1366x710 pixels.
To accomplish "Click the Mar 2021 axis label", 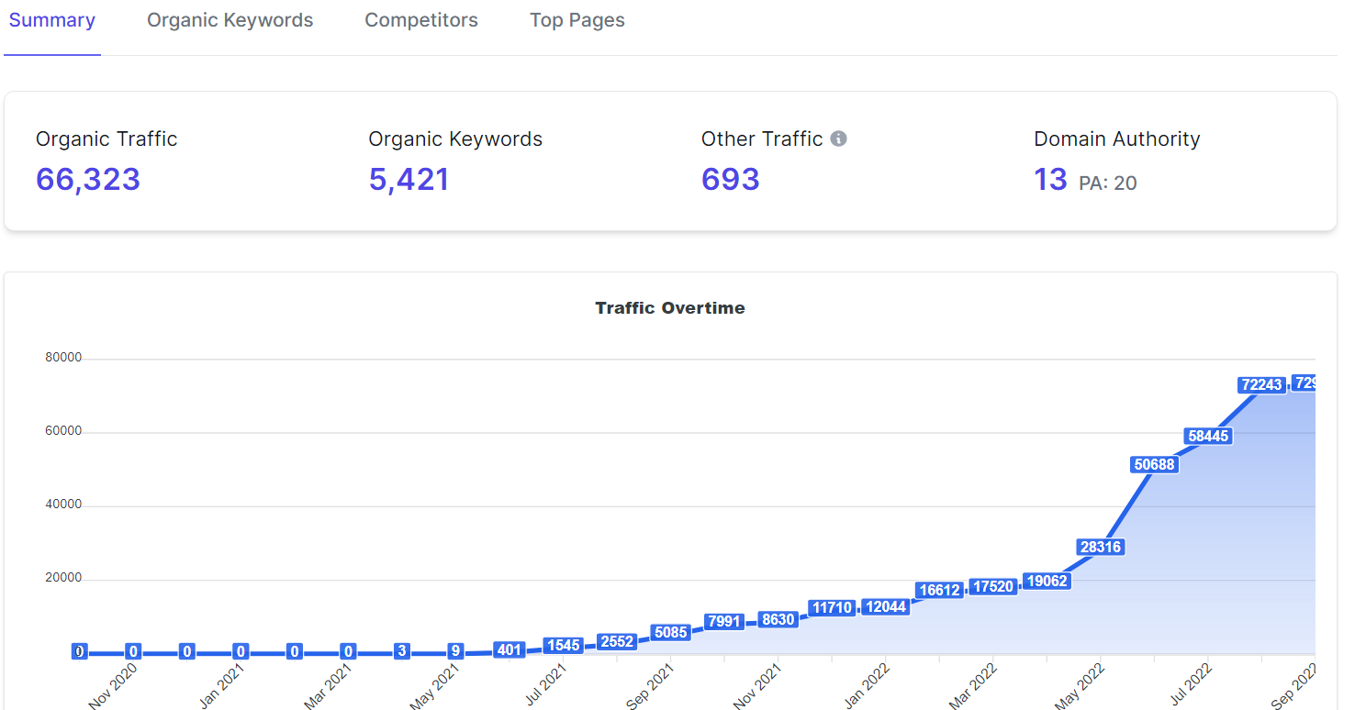I will click(x=329, y=688).
